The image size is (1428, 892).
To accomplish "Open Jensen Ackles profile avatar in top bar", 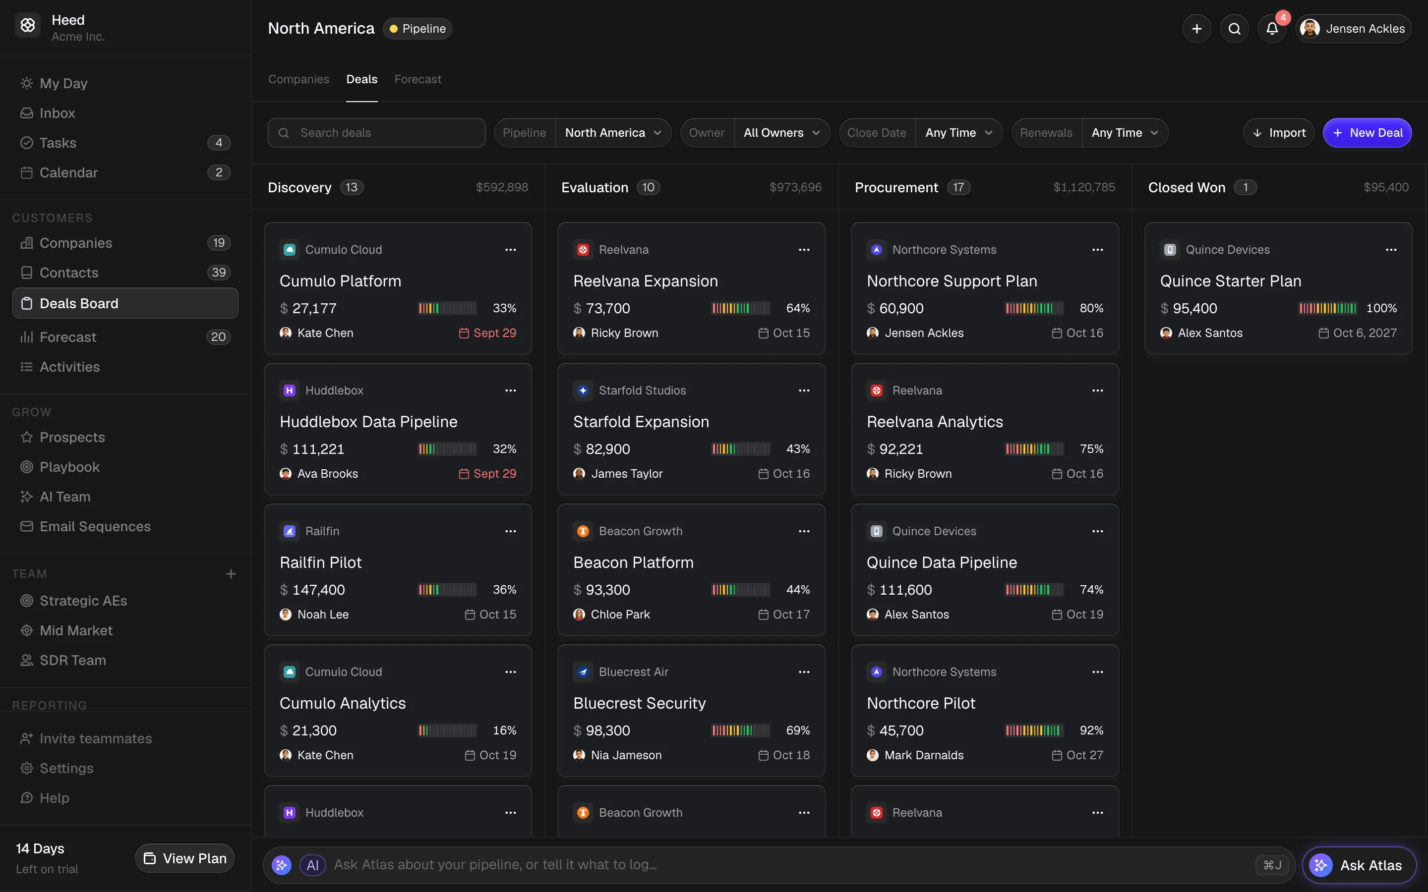I will (x=1310, y=28).
